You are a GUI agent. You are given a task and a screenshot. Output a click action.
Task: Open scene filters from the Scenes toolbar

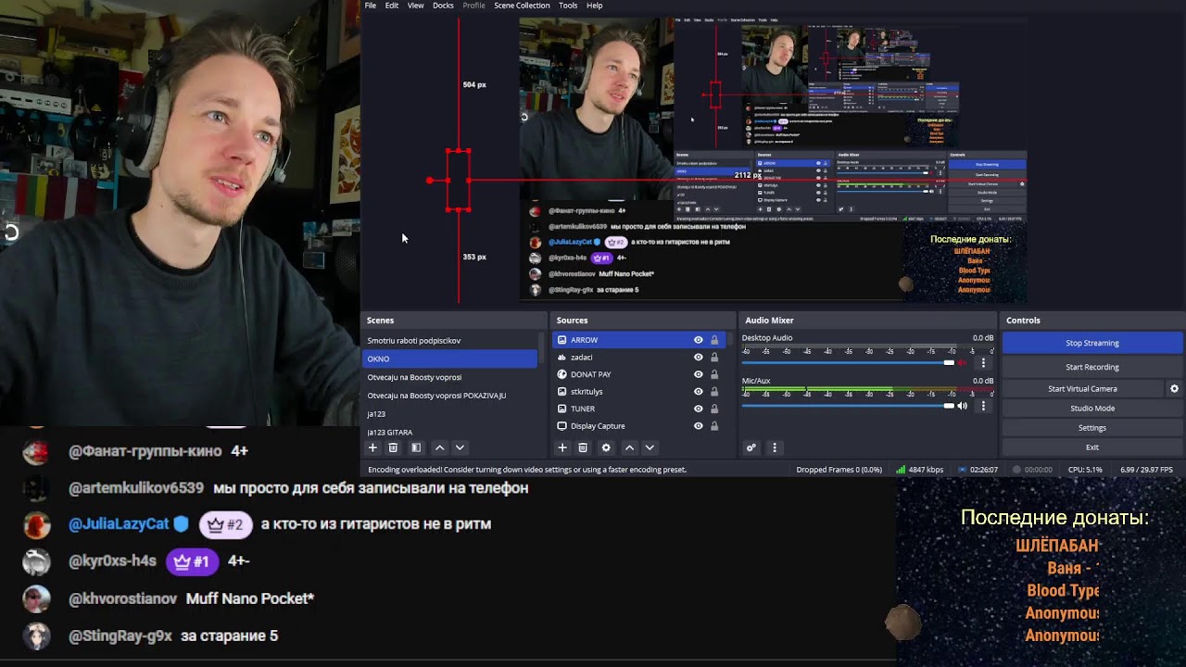tap(416, 447)
